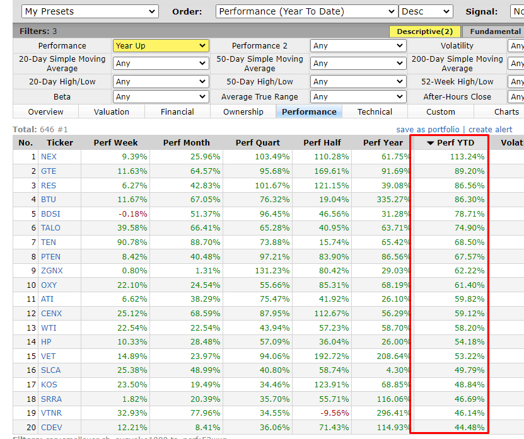This screenshot has height=439, width=524.
Task: Open the HP ticker link
Action: (x=46, y=342)
